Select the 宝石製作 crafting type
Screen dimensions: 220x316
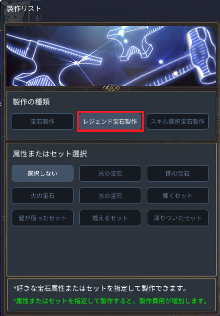[43, 121]
